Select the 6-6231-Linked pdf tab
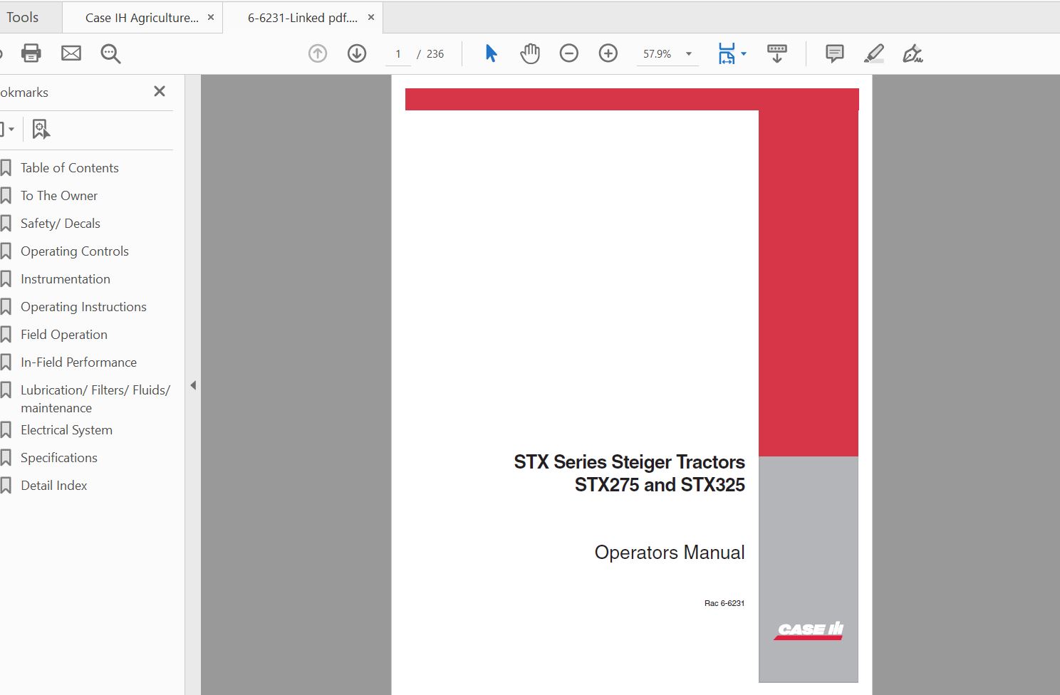 coord(303,18)
